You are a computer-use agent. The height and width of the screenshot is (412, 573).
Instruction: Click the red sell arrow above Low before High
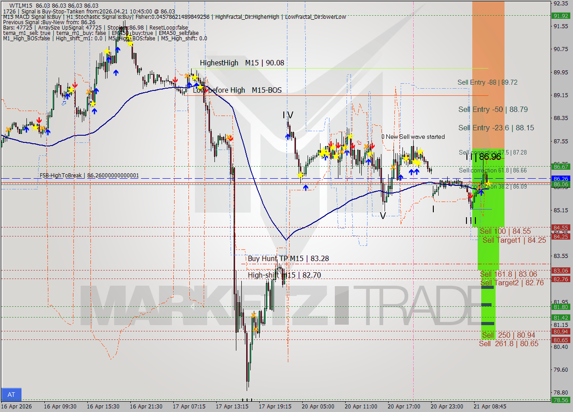[x=175, y=80]
